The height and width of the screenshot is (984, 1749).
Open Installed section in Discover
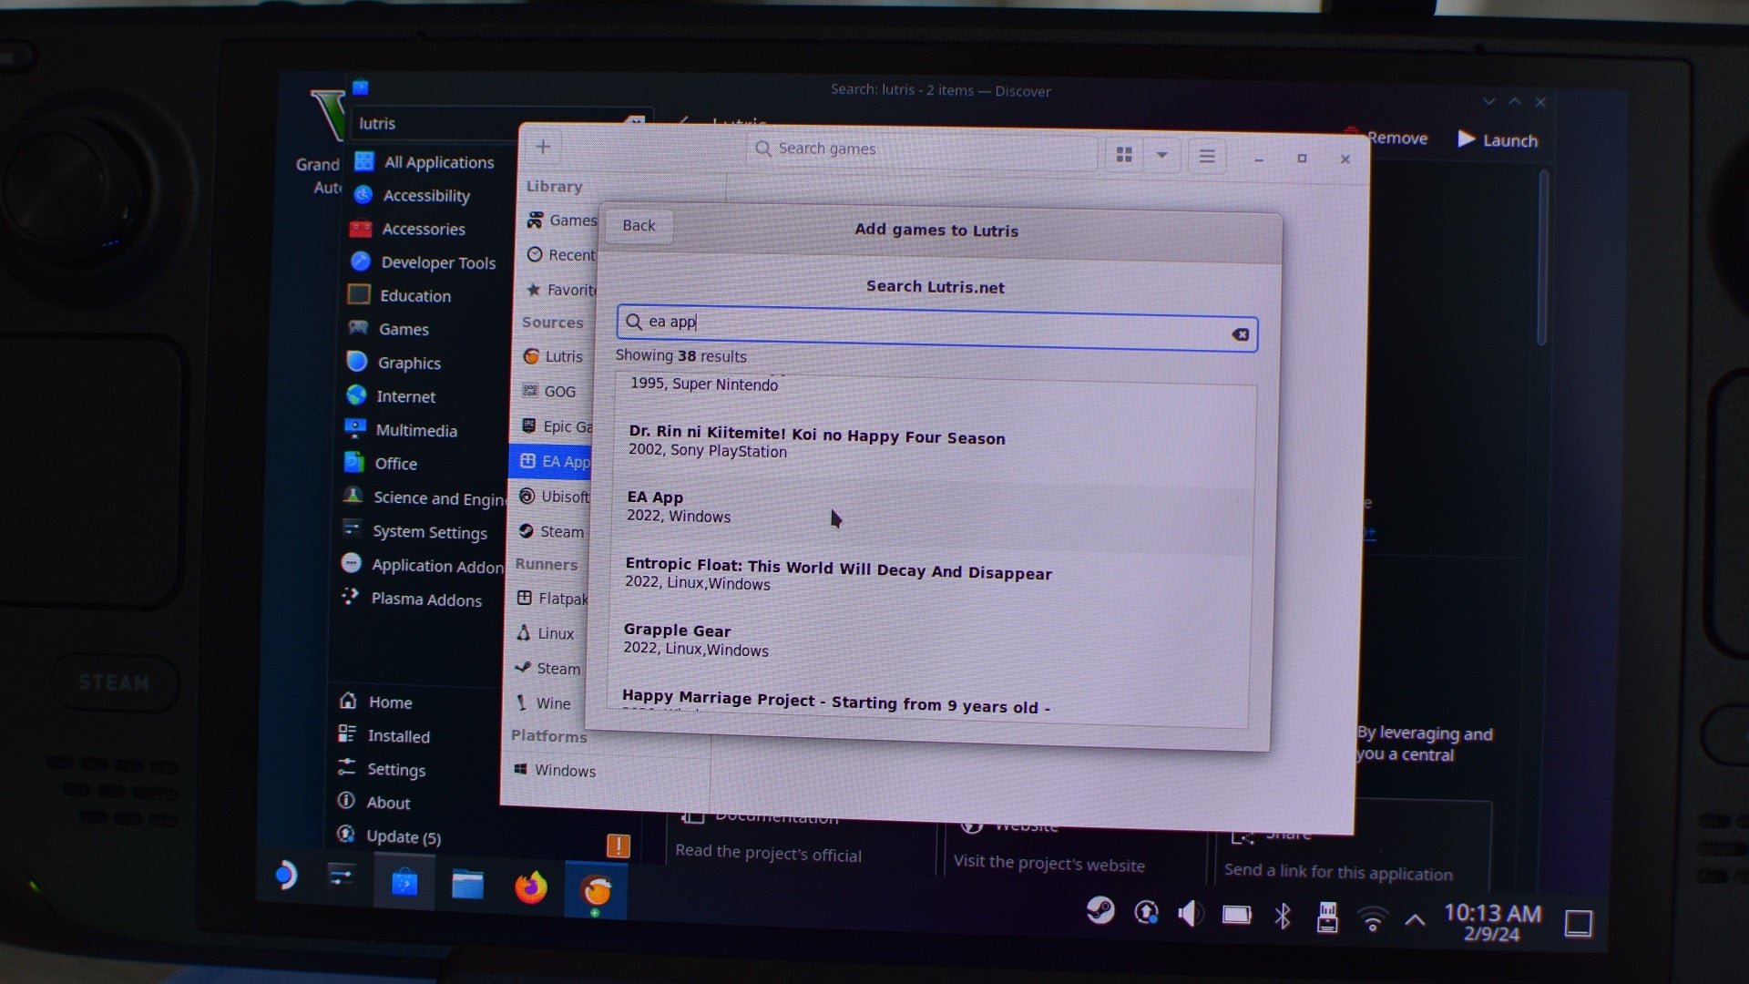click(x=397, y=736)
